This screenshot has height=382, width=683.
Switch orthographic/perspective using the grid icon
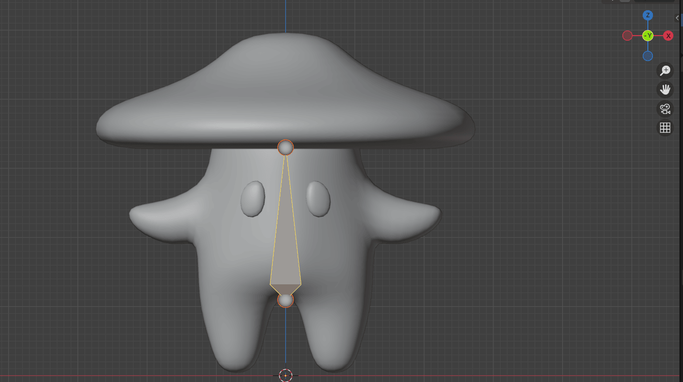665,128
